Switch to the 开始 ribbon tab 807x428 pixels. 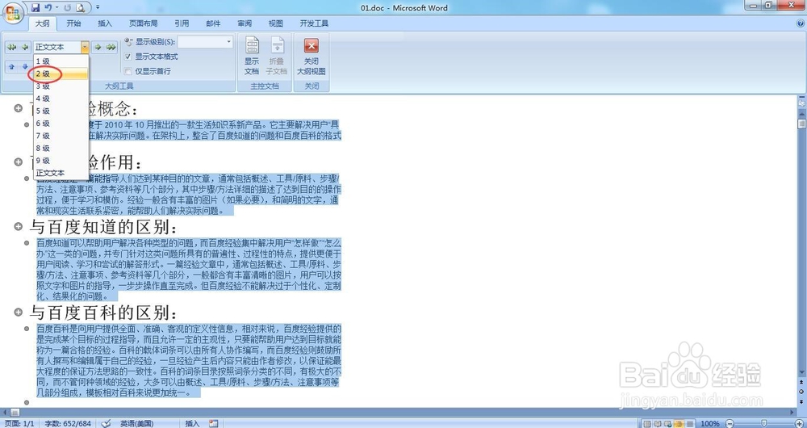pos(73,23)
